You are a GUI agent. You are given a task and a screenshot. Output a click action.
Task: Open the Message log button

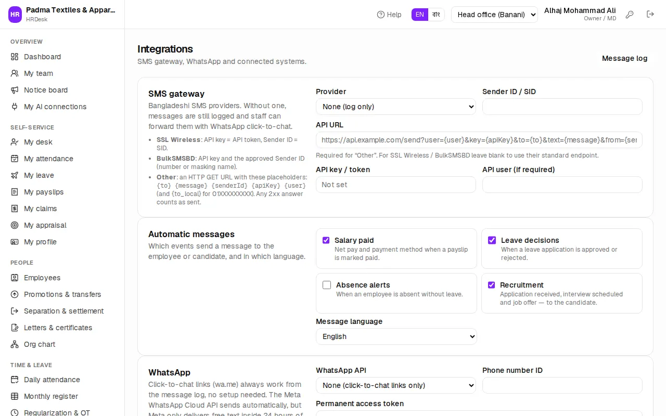click(x=624, y=58)
